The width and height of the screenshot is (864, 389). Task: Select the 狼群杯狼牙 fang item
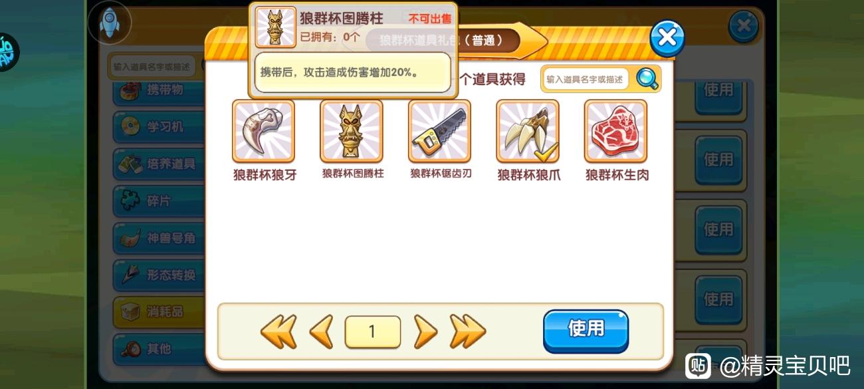coord(263,131)
